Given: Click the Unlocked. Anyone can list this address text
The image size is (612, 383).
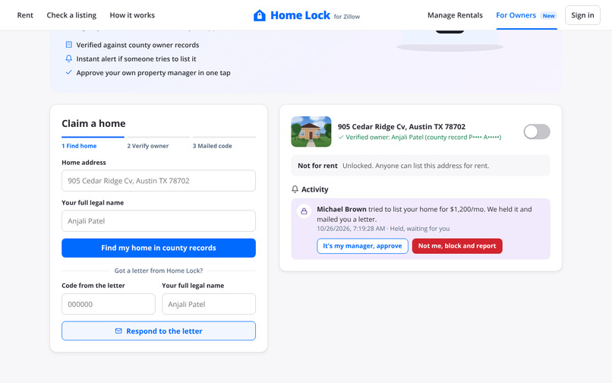Looking at the screenshot, I should point(415,166).
